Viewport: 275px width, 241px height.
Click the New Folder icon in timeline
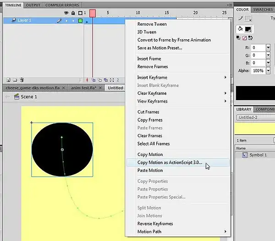click(x=15, y=80)
